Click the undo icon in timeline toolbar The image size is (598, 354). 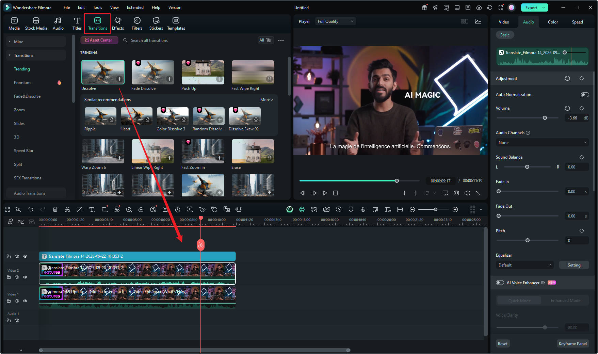click(31, 209)
